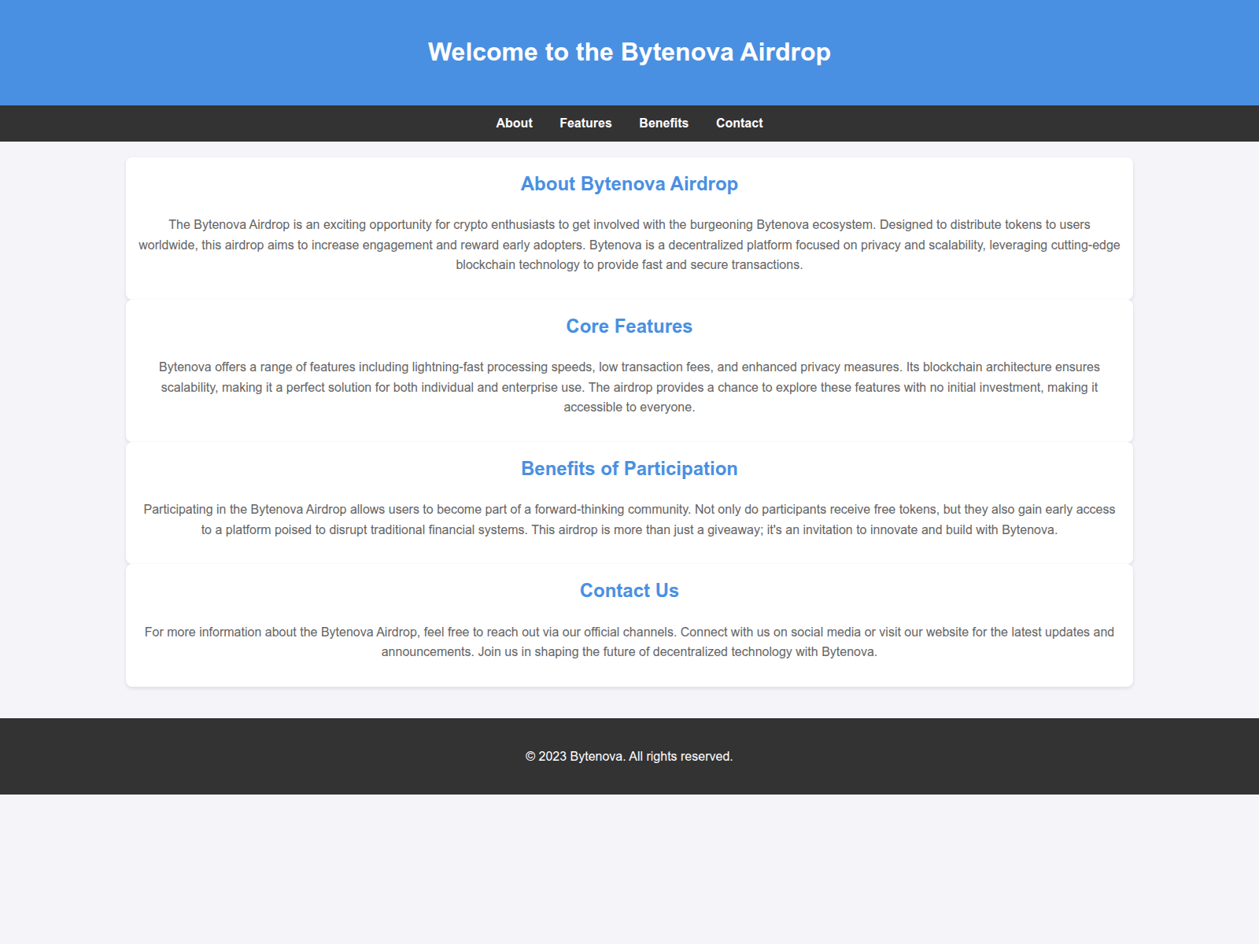
Task: Click inside the Benefits of Participation card
Action: pos(629,503)
